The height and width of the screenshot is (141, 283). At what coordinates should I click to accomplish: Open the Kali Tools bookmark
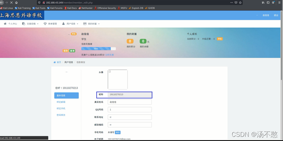pos(39,8)
